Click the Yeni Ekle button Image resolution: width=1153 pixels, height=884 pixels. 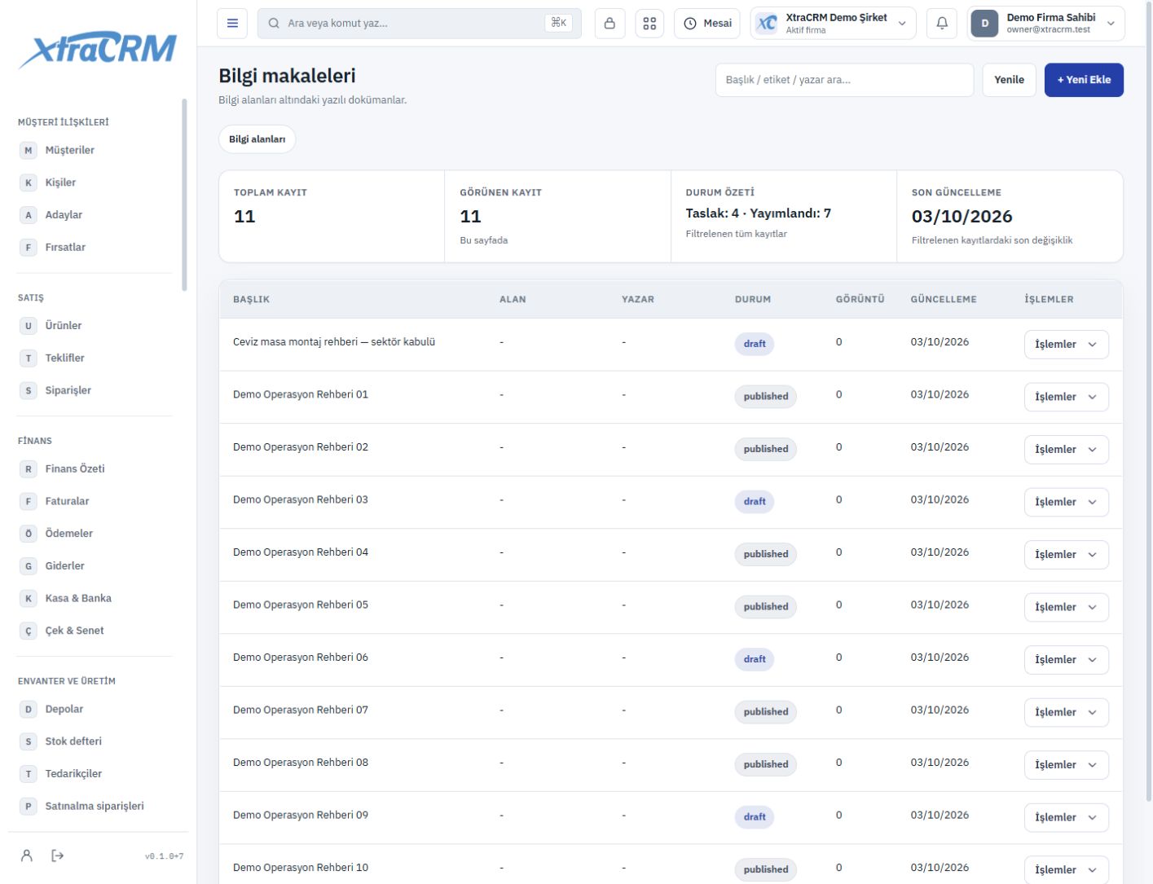coord(1084,80)
